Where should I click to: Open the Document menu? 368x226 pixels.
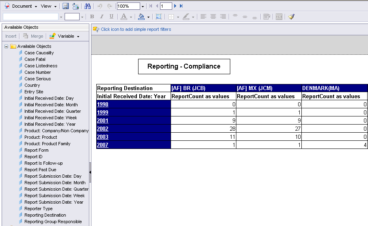click(22, 6)
